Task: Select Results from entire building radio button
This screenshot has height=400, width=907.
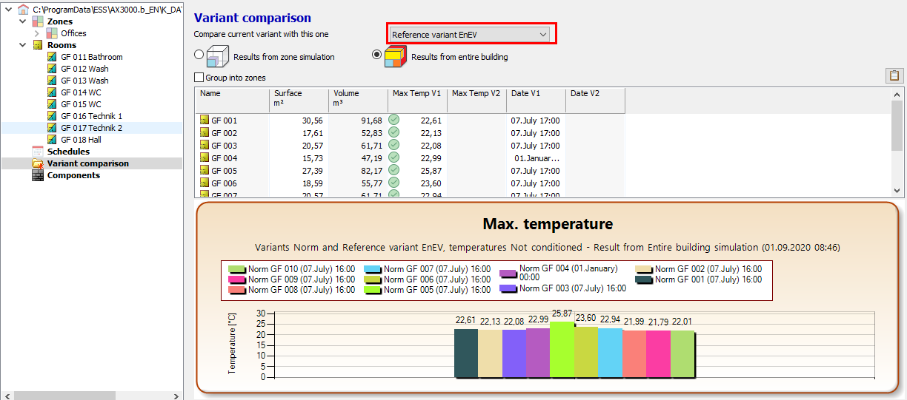Action: (x=376, y=55)
